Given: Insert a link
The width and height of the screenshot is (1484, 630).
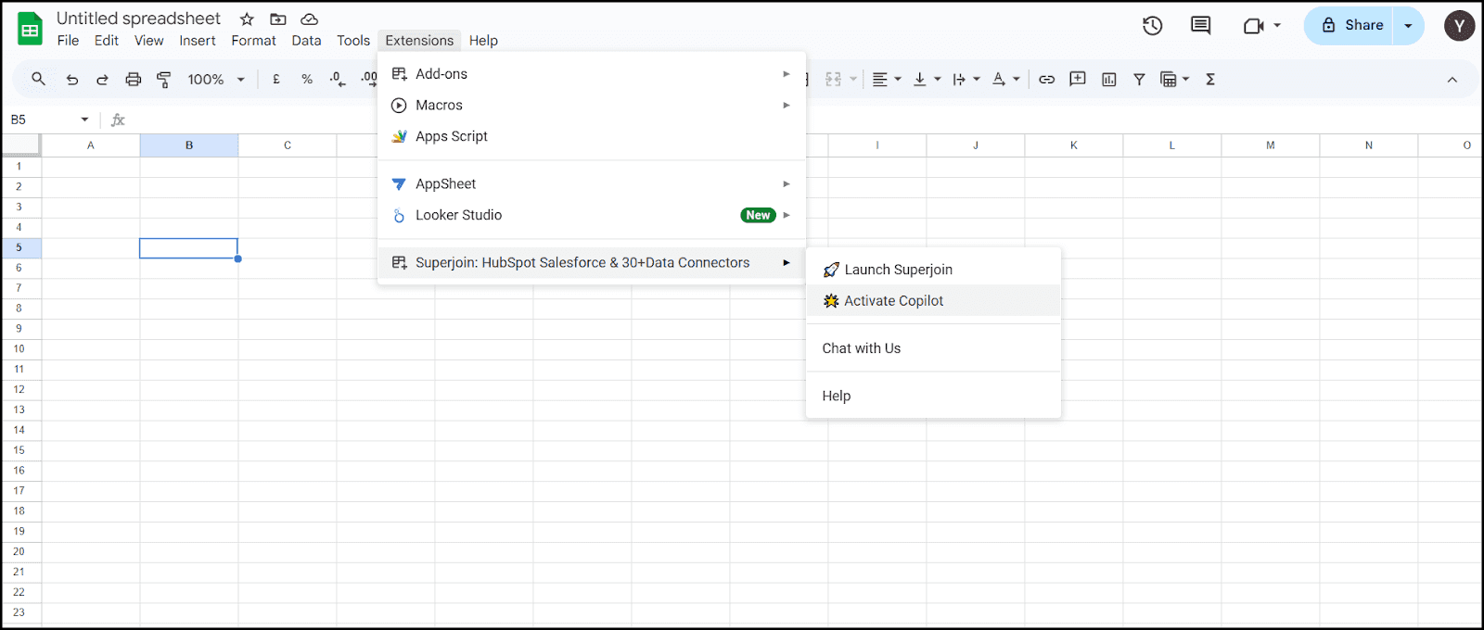Looking at the screenshot, I should (x=1046, y=80).
